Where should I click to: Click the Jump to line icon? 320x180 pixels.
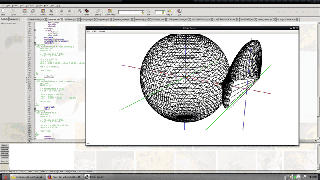click(169, 12)
